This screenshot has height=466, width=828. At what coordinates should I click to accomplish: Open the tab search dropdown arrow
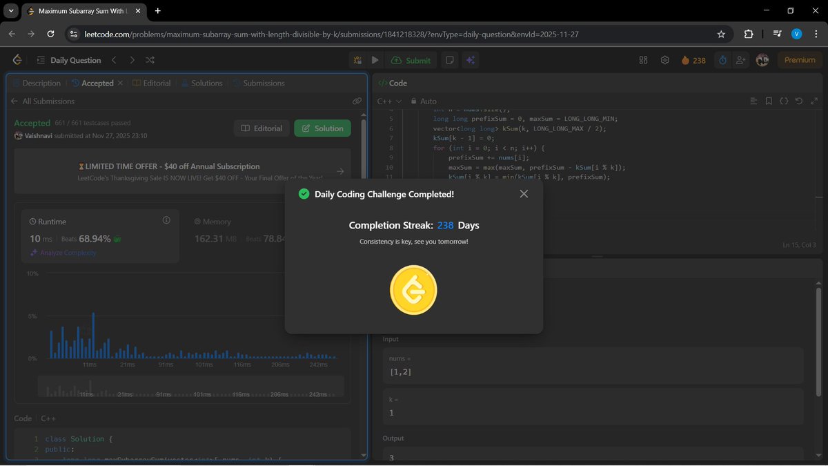12,11
